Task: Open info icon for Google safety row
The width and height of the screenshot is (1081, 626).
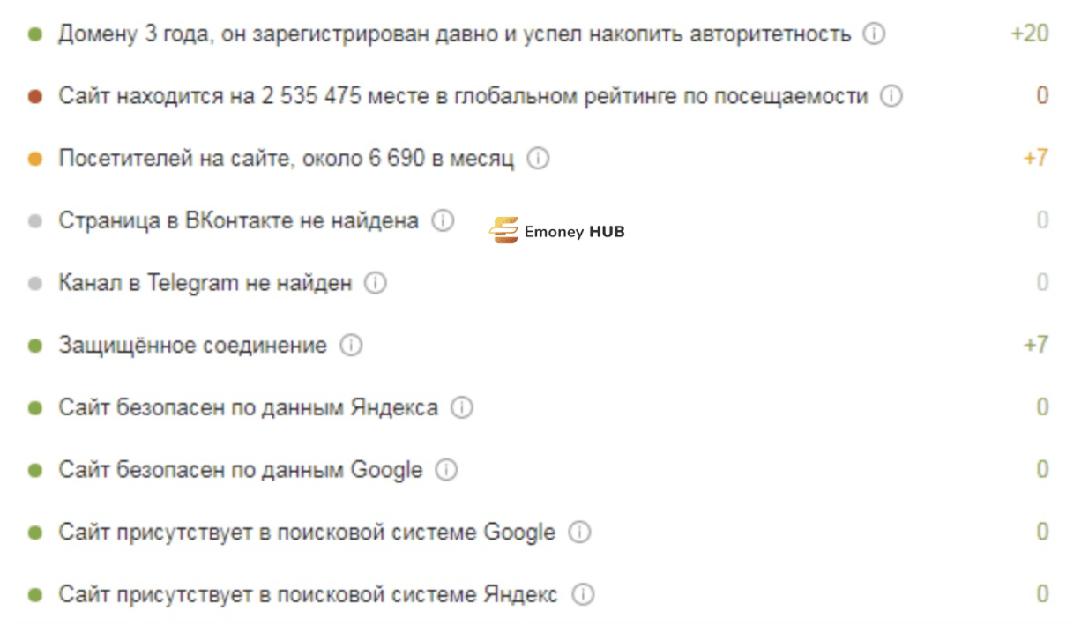Action: pyautogui.click(x=446, y=471)
